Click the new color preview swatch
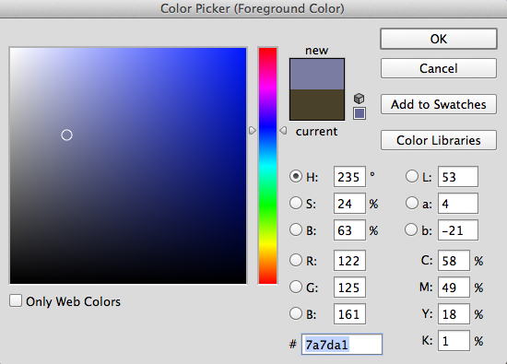507x364 pixels. click(x=317, y=74)
